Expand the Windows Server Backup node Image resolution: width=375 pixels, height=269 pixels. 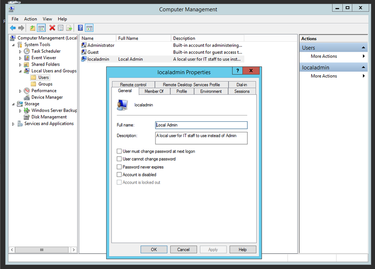[x=20, y=111]
